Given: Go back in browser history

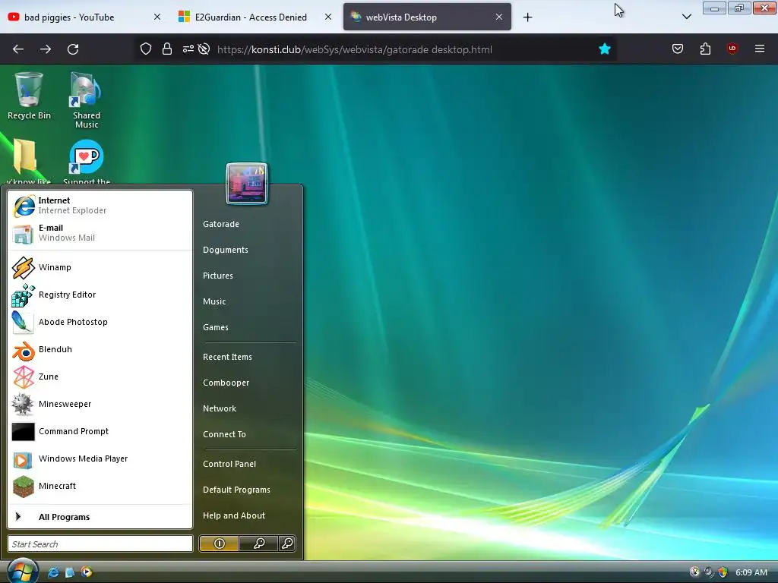Looking at the screenshot, I should [x=18, y=49].
